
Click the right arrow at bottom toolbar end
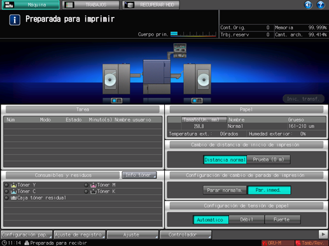[323, 235]
